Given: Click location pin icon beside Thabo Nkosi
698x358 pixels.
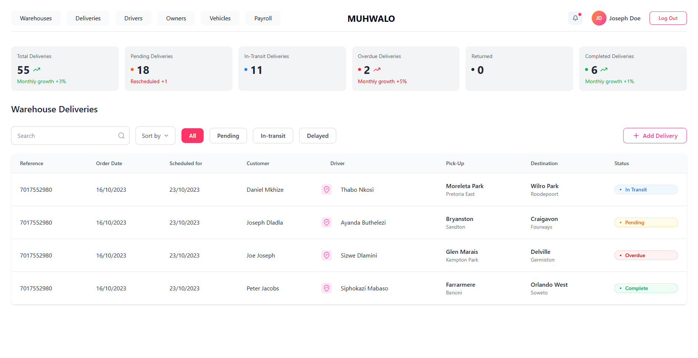Looking at the screenshot, I should [326, 190].
